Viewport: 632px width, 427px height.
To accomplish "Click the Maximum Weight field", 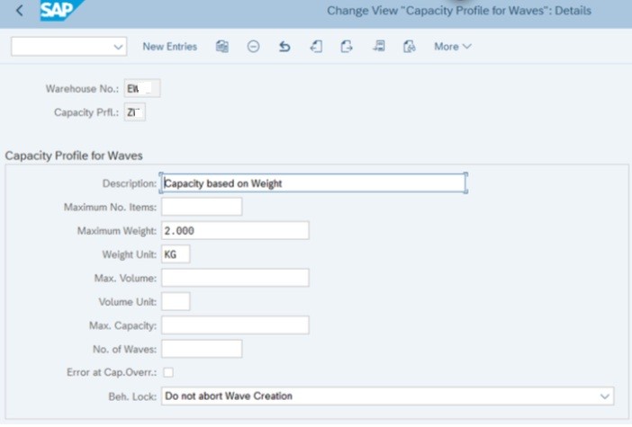I will coord(235,231).
